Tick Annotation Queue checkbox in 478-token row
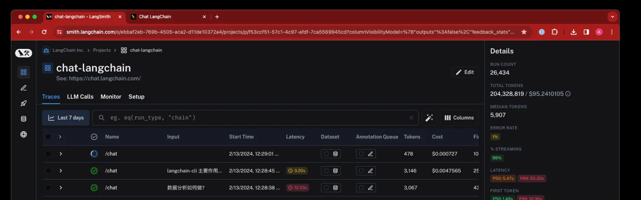 pyautogui.click(x=361, y=154)
